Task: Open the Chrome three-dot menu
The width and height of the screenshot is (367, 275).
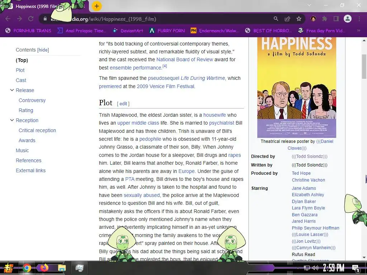Action: point(359,19)
